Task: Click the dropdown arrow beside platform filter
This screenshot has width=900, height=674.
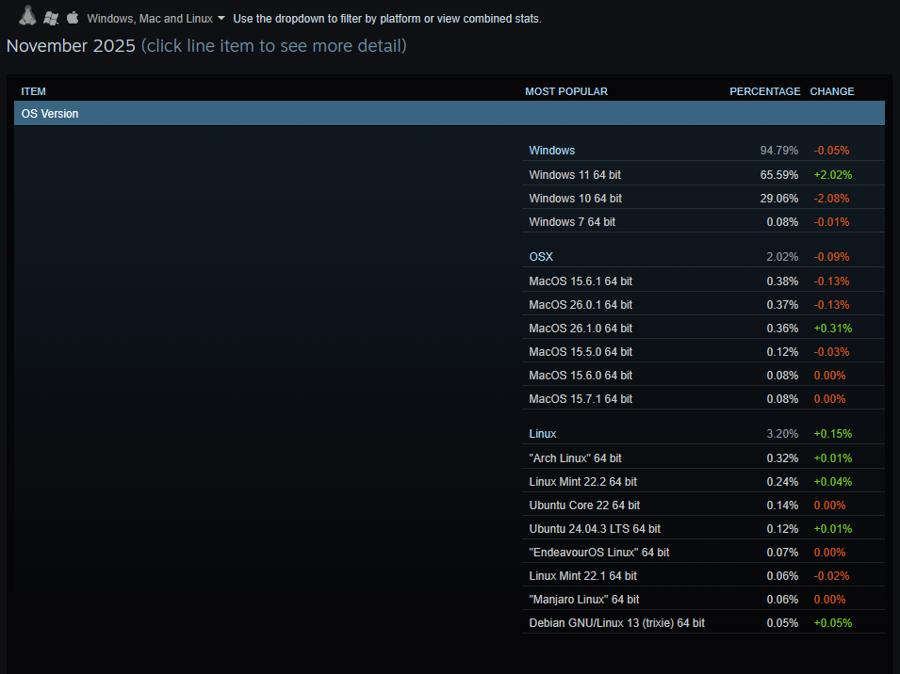Action: coord(221,18)
